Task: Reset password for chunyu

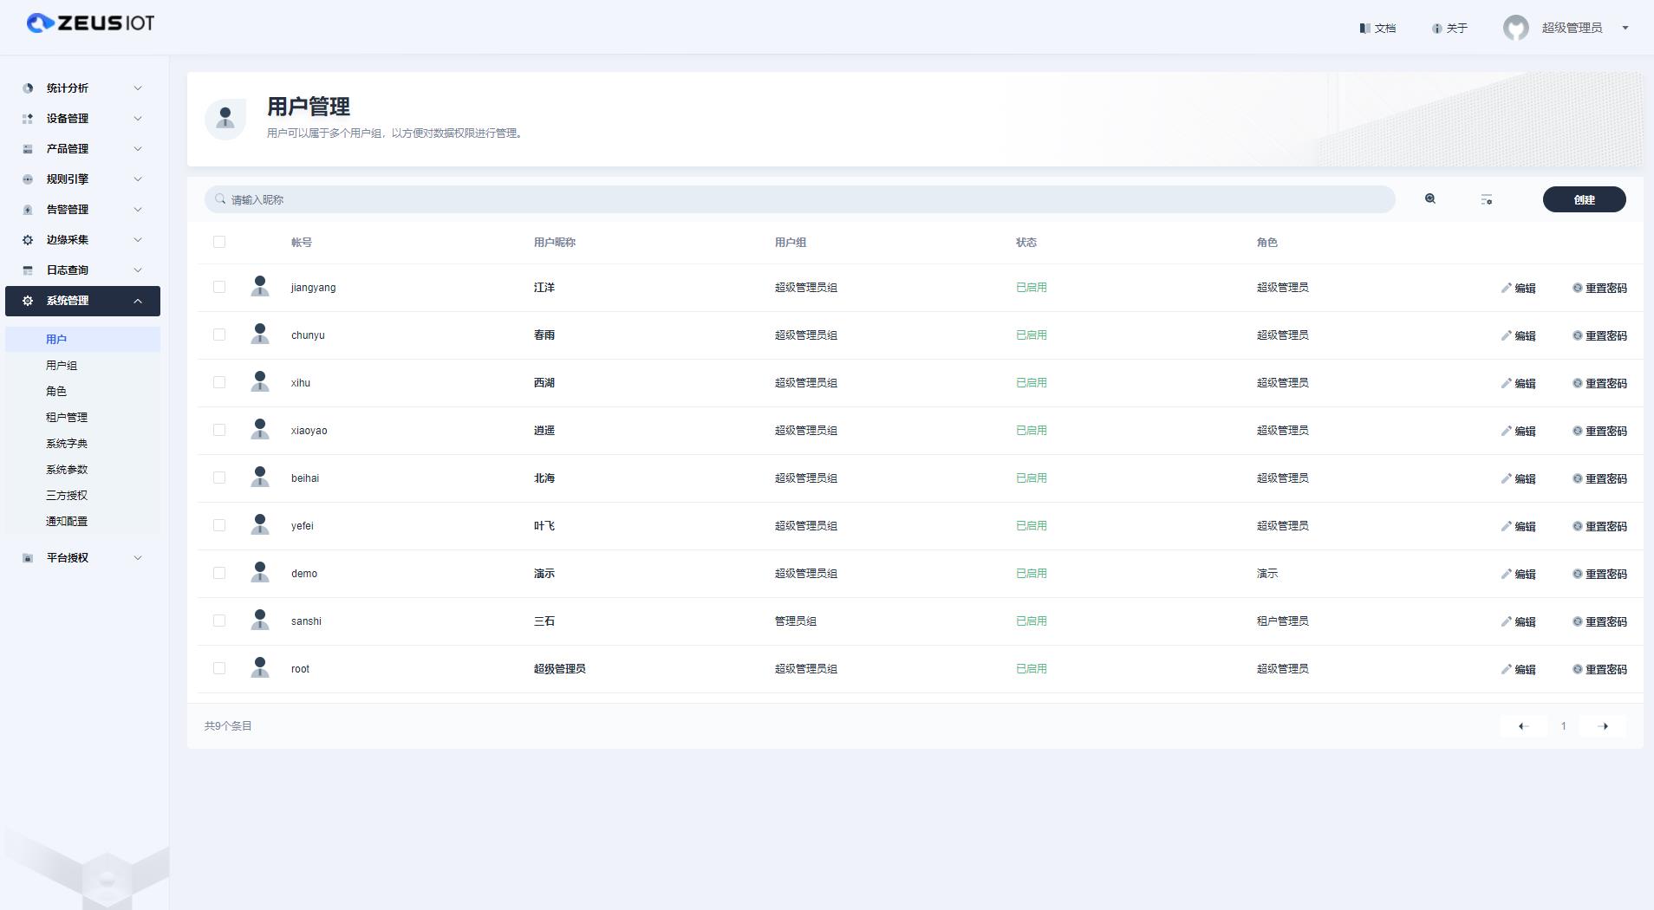Action: point(1600,336)
